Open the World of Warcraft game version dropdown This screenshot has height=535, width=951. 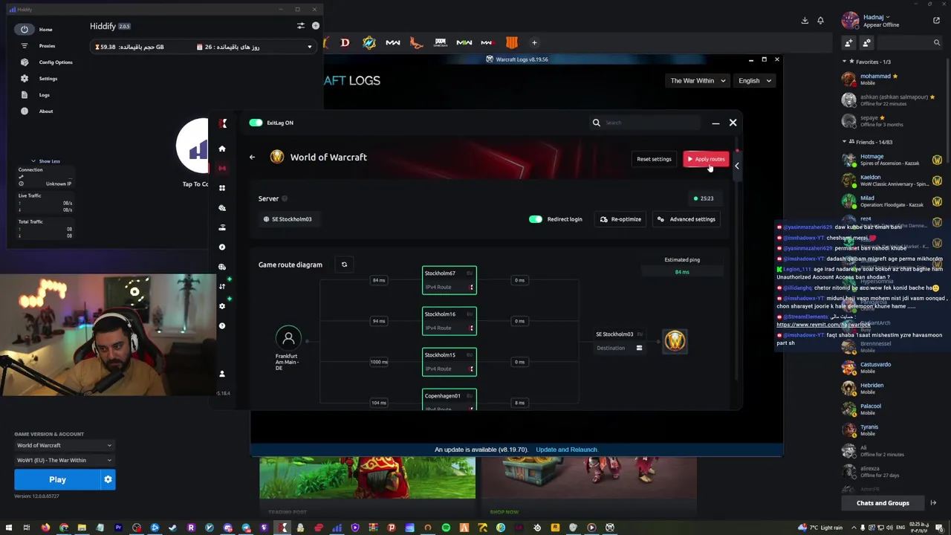(64, 445)
